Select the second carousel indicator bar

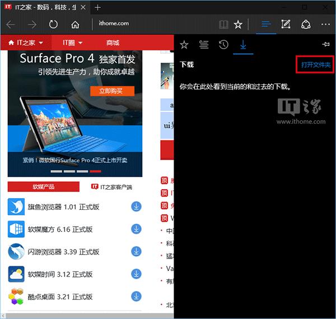(x=69, y=171)
